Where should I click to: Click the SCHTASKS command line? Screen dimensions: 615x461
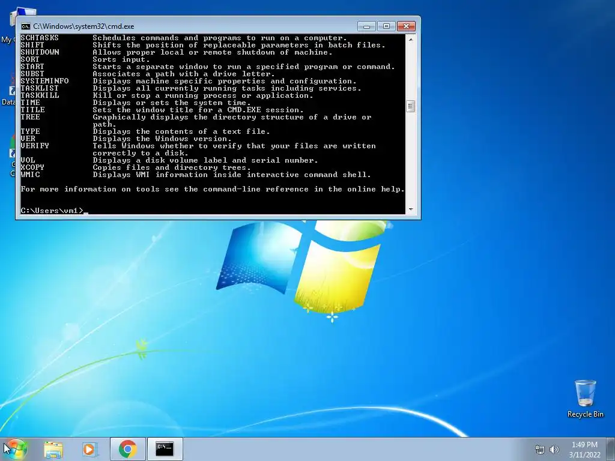(x=184, y=38)
